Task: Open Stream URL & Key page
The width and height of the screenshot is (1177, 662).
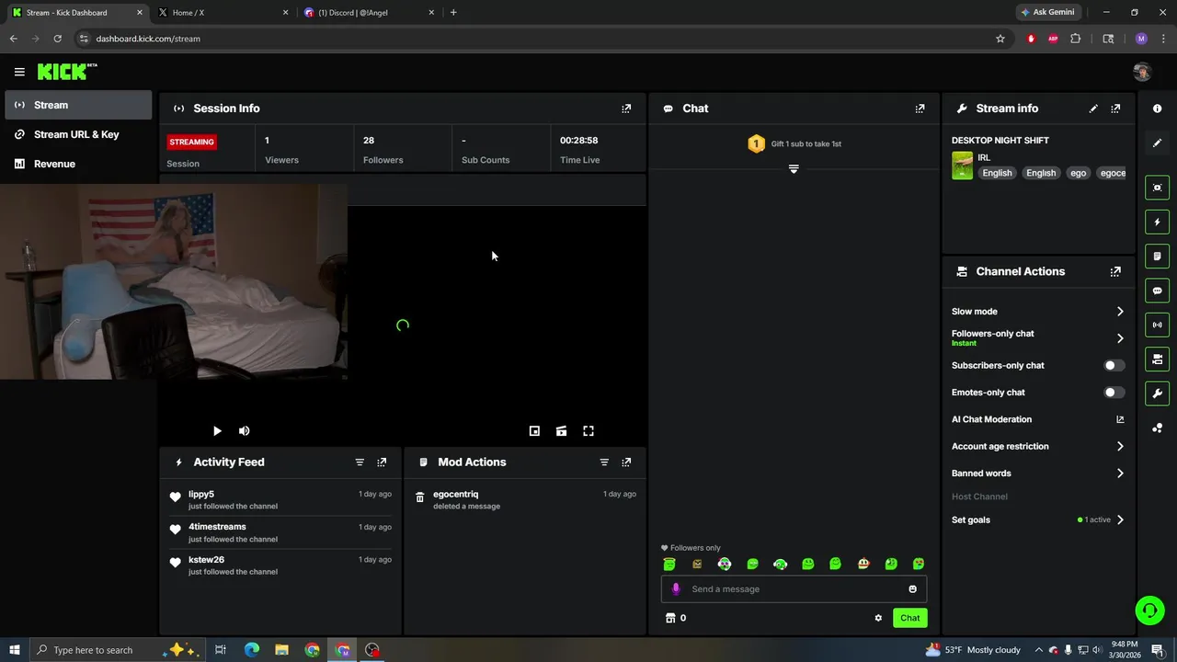Action: pyautogui.click(x=78, y=134)
